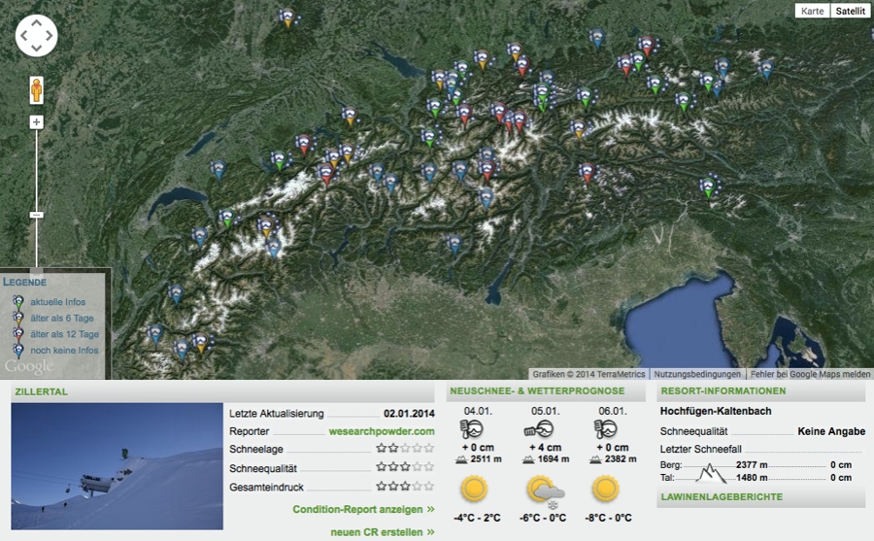Select the Satellit map type
Screen dimensions: 874x541
[x=851, y=11]
